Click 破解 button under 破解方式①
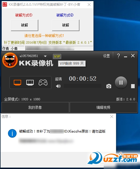Screen dimensions: 140x169 pyautogui.click(x=25, y=25)
